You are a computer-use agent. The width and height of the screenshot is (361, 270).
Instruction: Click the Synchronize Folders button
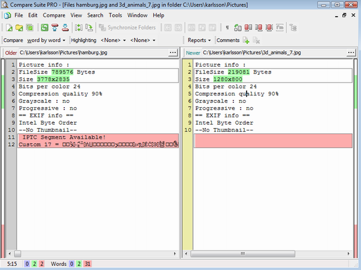click(127, 28)
